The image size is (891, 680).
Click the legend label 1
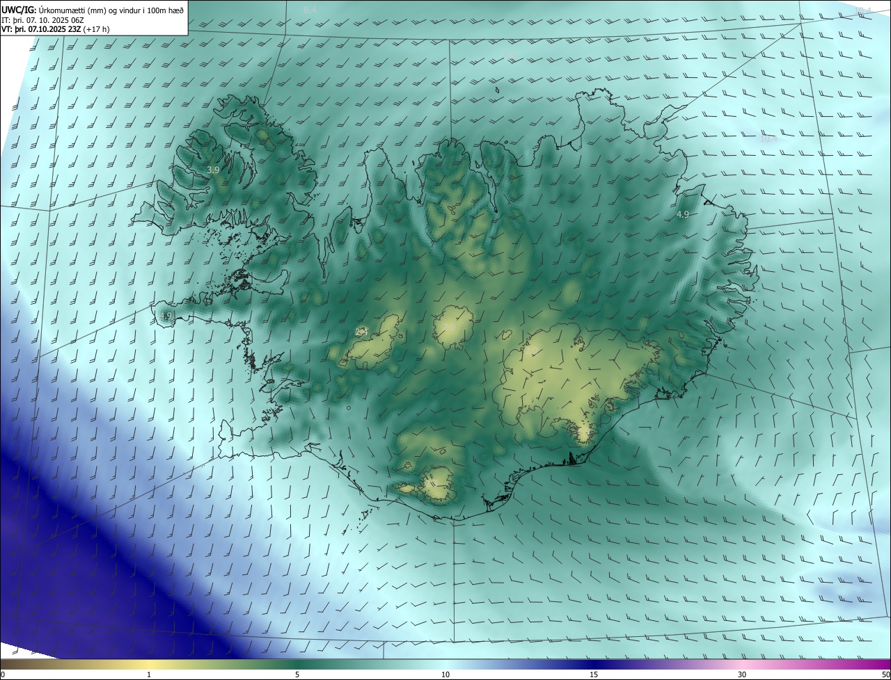(x=149, y=675)
